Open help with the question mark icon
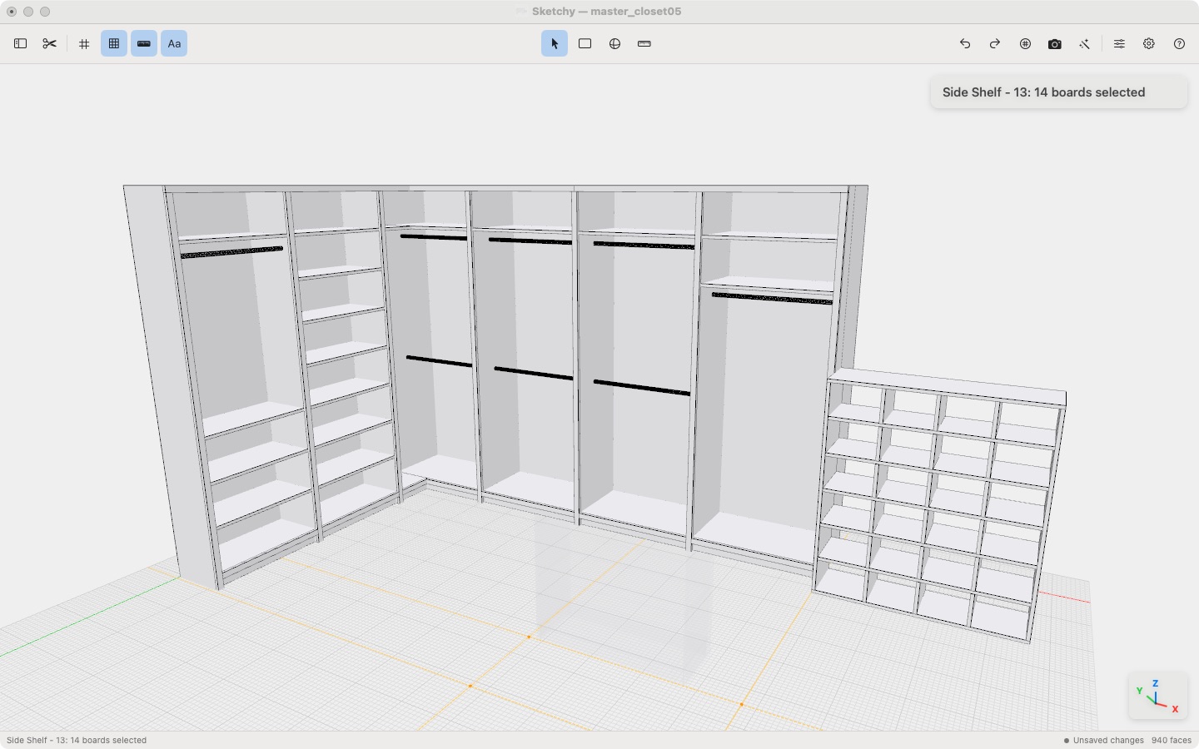The width and height of the screenshot is (1199, 749). [x=1179, y=44]
